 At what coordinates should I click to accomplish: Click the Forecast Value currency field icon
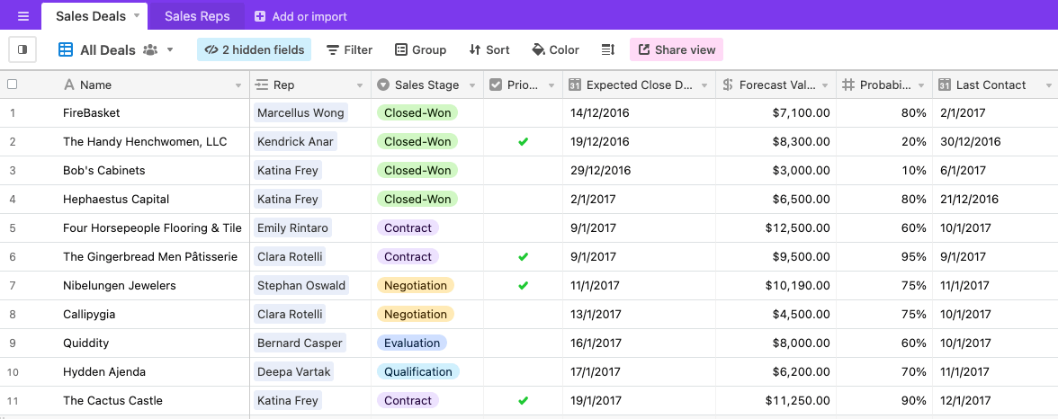(x=727, y=85)
